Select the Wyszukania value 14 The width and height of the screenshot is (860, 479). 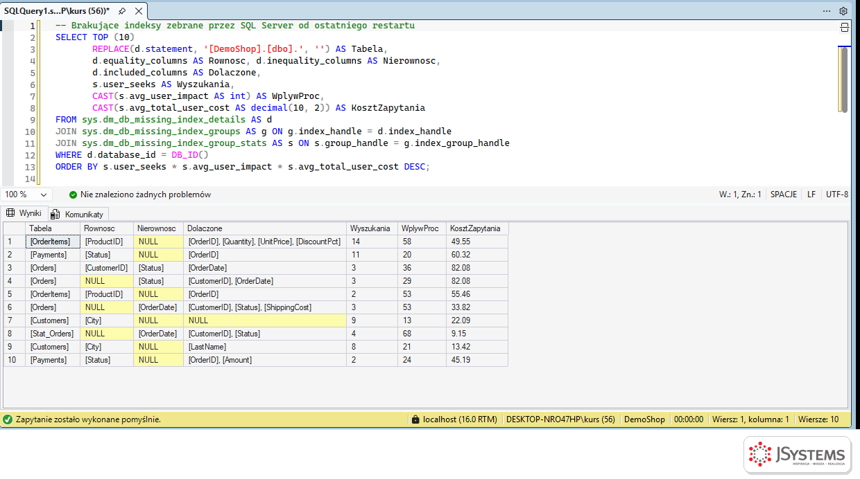point(372,242)
